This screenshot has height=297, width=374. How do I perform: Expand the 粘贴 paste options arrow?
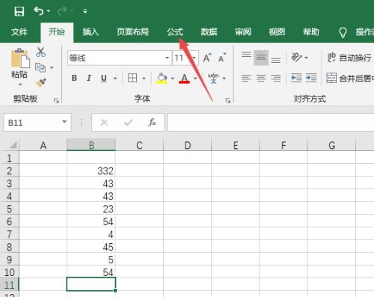click(x=20, y=85)
